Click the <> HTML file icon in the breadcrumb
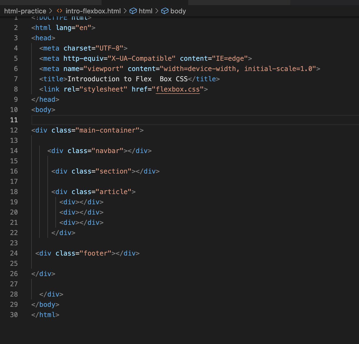Screen dimensions: 359x344 [59, 11]
